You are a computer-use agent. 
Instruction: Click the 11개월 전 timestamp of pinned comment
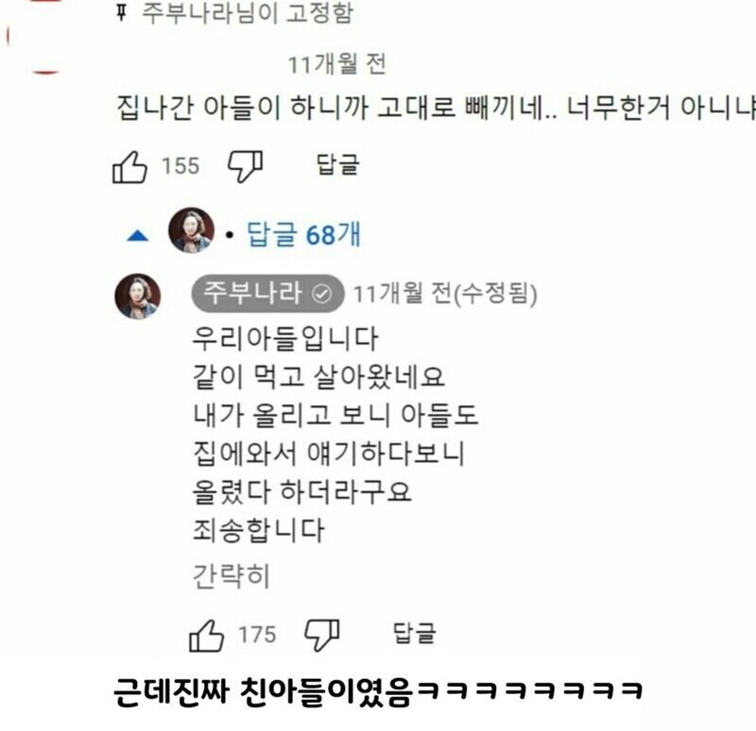click(337, 64)
